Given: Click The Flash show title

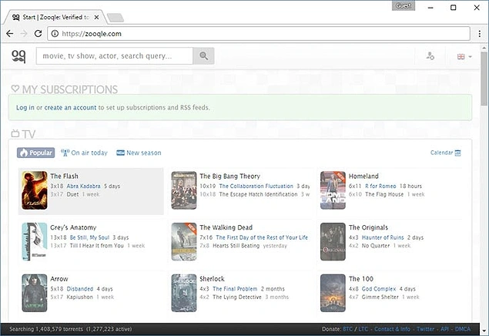Looking at the screenshot, I should pos(64,176).
